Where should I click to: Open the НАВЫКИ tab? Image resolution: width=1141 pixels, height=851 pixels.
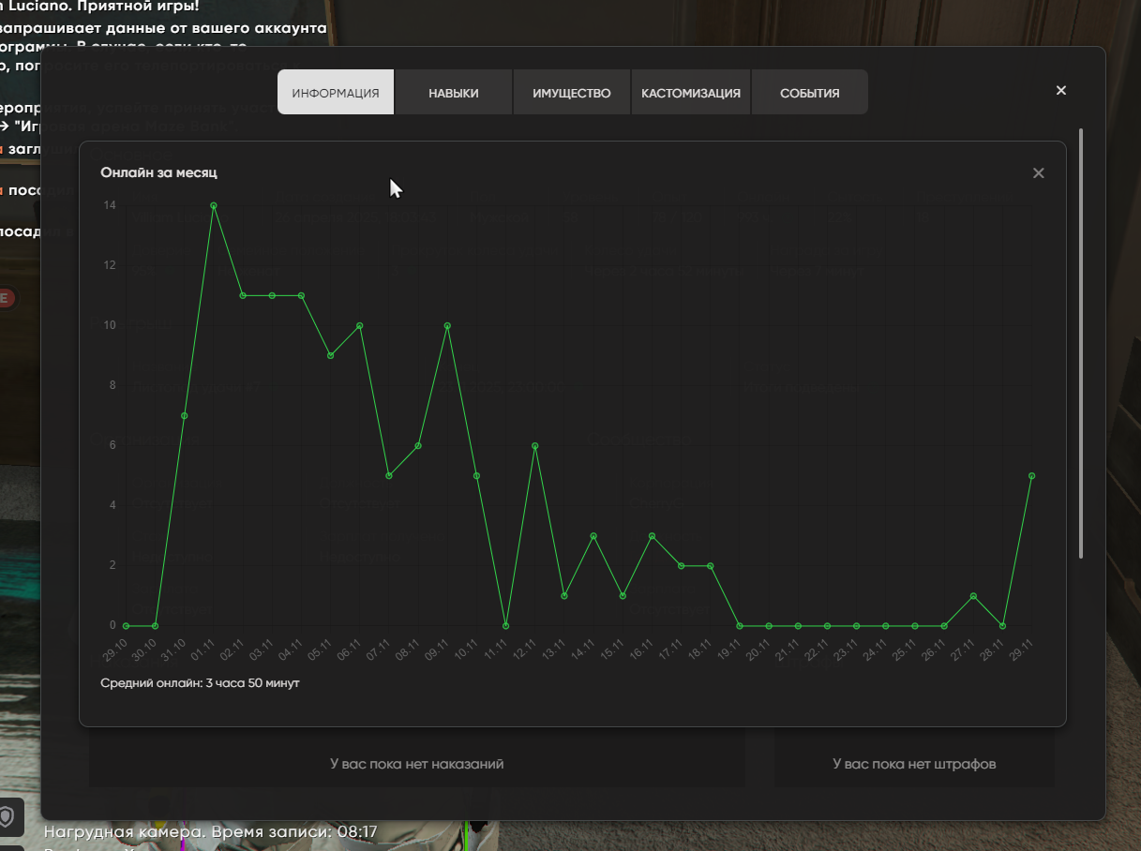pyautogui.click(x=454, y=93)
